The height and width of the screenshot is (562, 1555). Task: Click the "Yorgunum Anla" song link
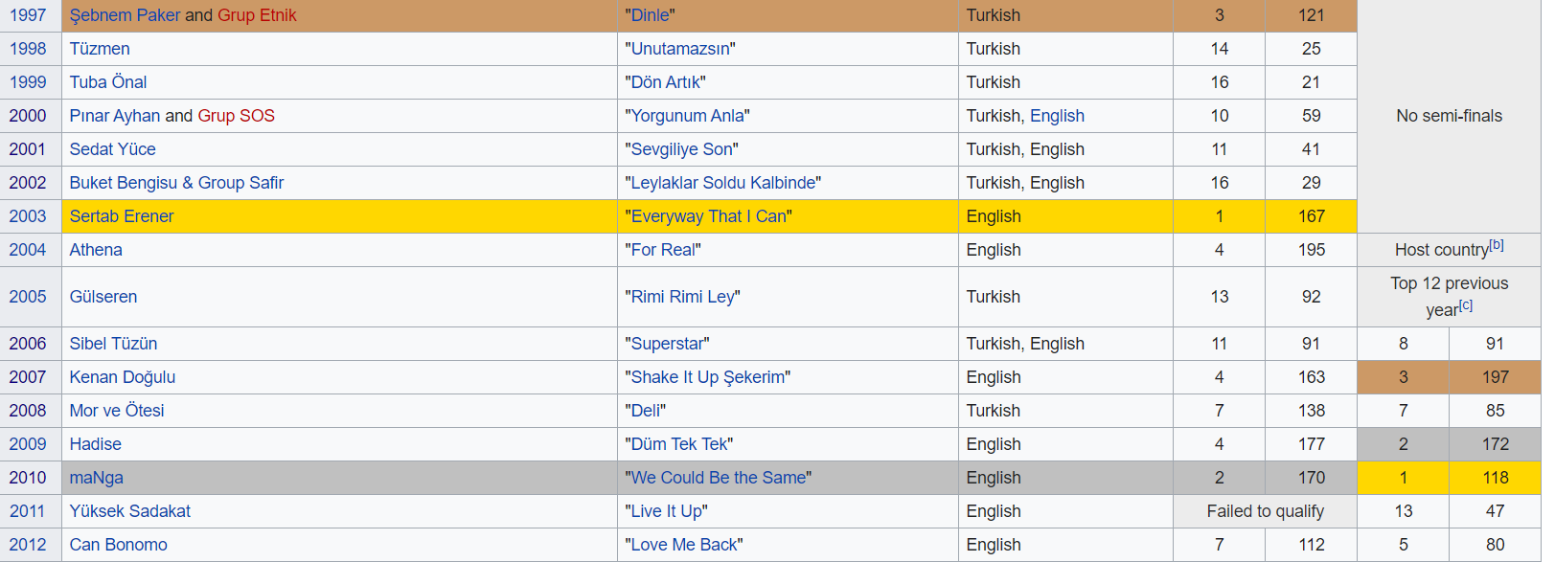(x=687, y=116)
